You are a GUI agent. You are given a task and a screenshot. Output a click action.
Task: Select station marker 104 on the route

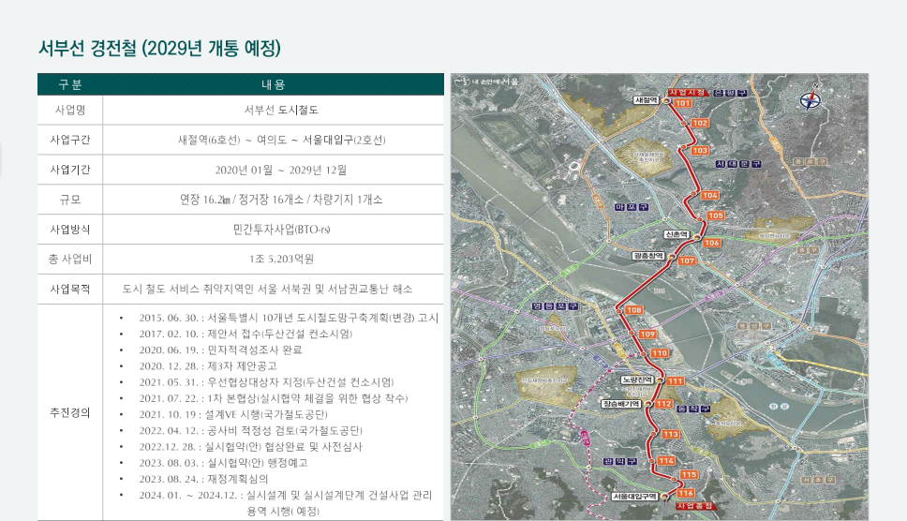709,195
